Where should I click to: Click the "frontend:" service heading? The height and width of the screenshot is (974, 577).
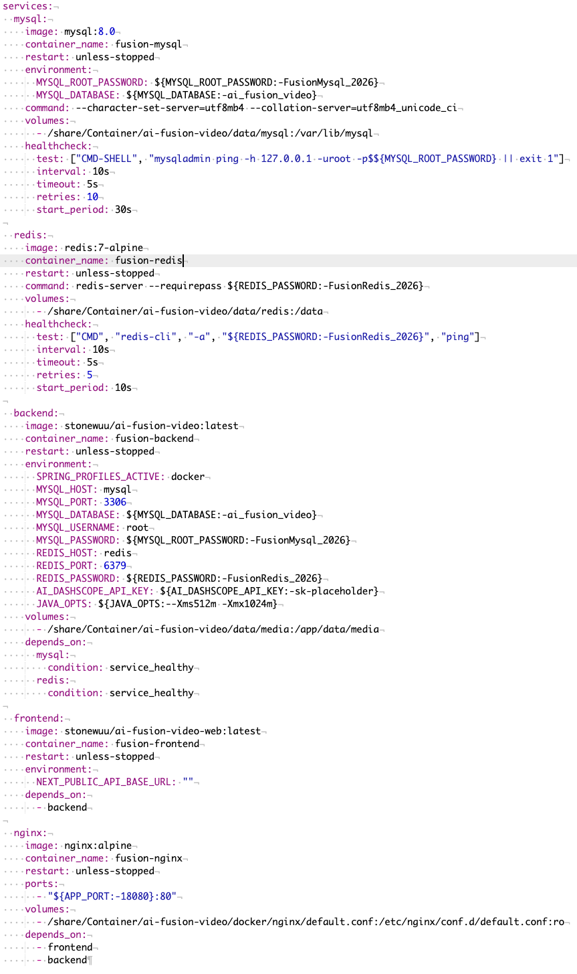pyautogui.click(x=39, y=718)
